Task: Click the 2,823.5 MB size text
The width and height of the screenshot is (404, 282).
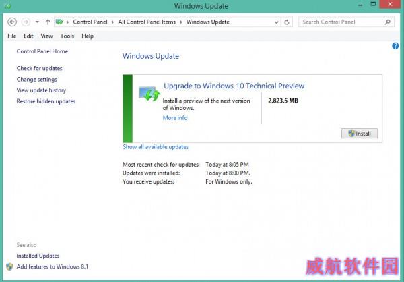Action: click(283, 101)
